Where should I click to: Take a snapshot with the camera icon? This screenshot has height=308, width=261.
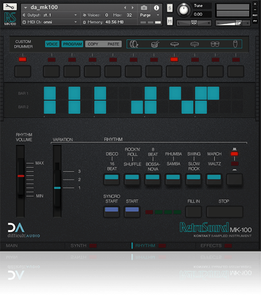coord(144,8)
